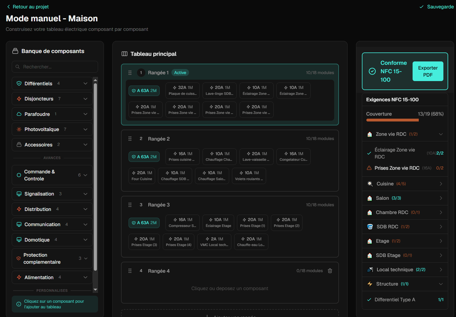Select the Photovoltaïque sun icon

pyautogui.click(x=19, y=129)
